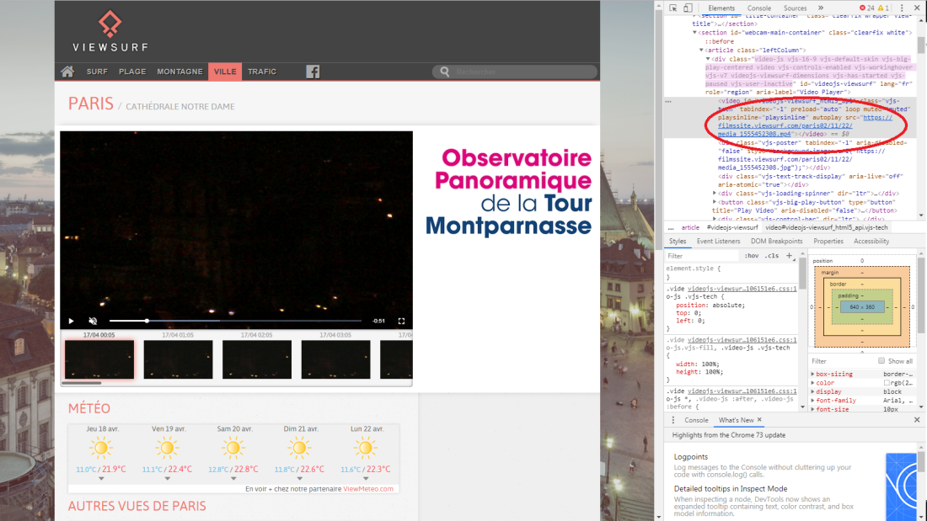Collapse the article leftColumn node
The height and width of the screenshot is (521, 927).
click(702, 51)
